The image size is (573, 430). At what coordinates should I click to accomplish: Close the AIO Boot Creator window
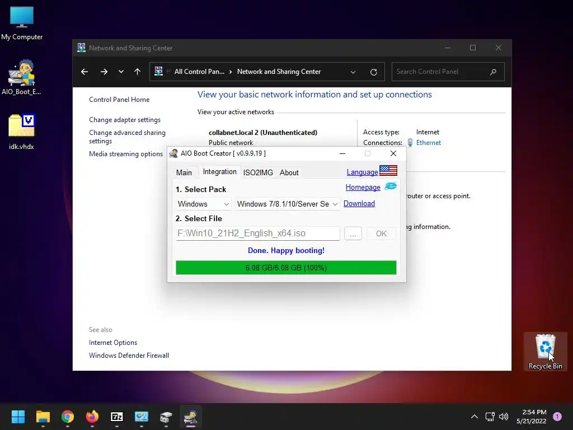coord(393,153)
